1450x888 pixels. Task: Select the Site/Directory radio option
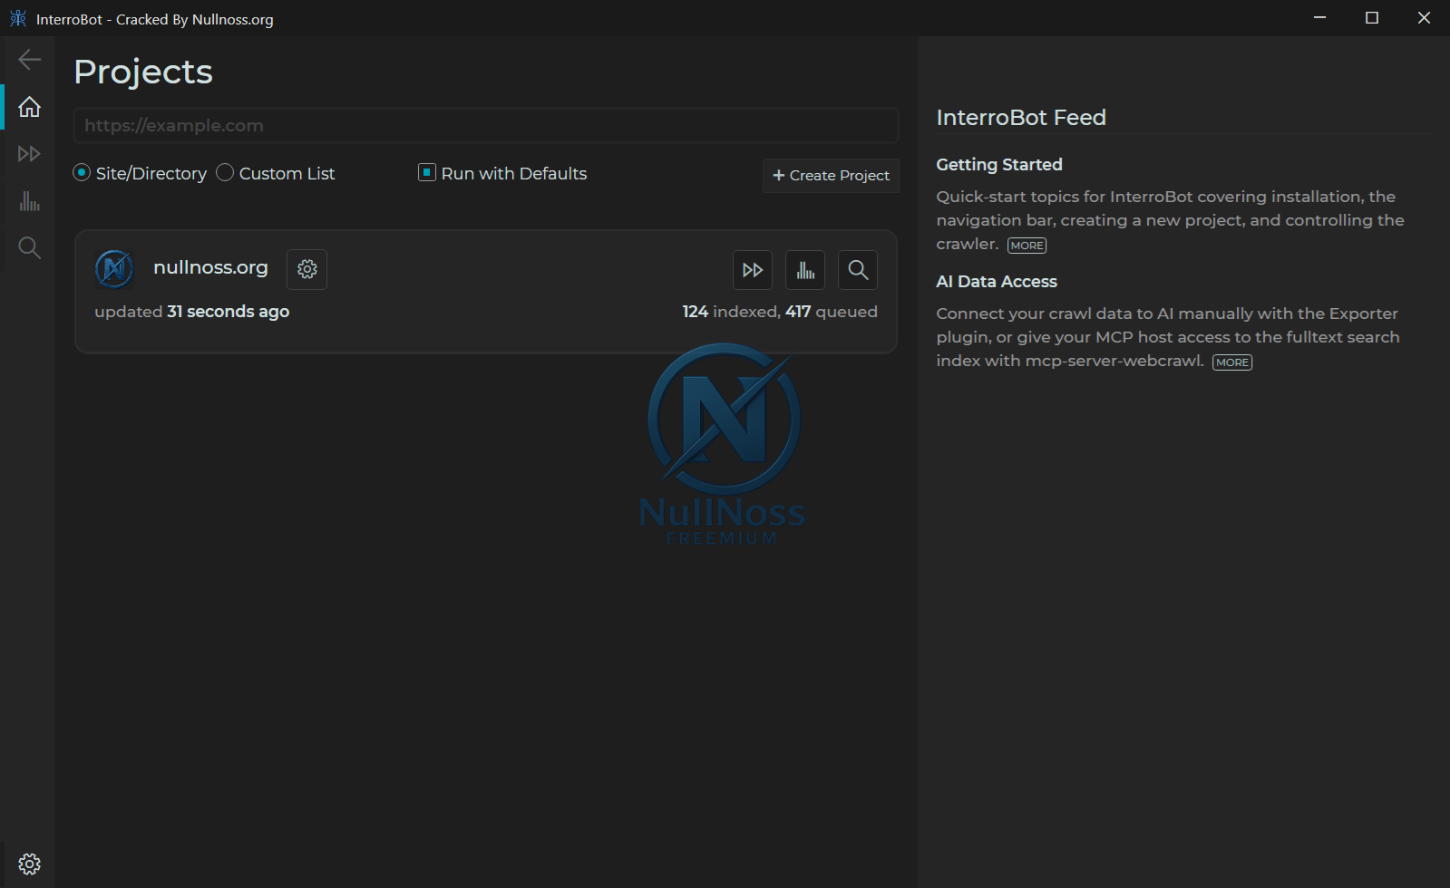pos(82,172)
